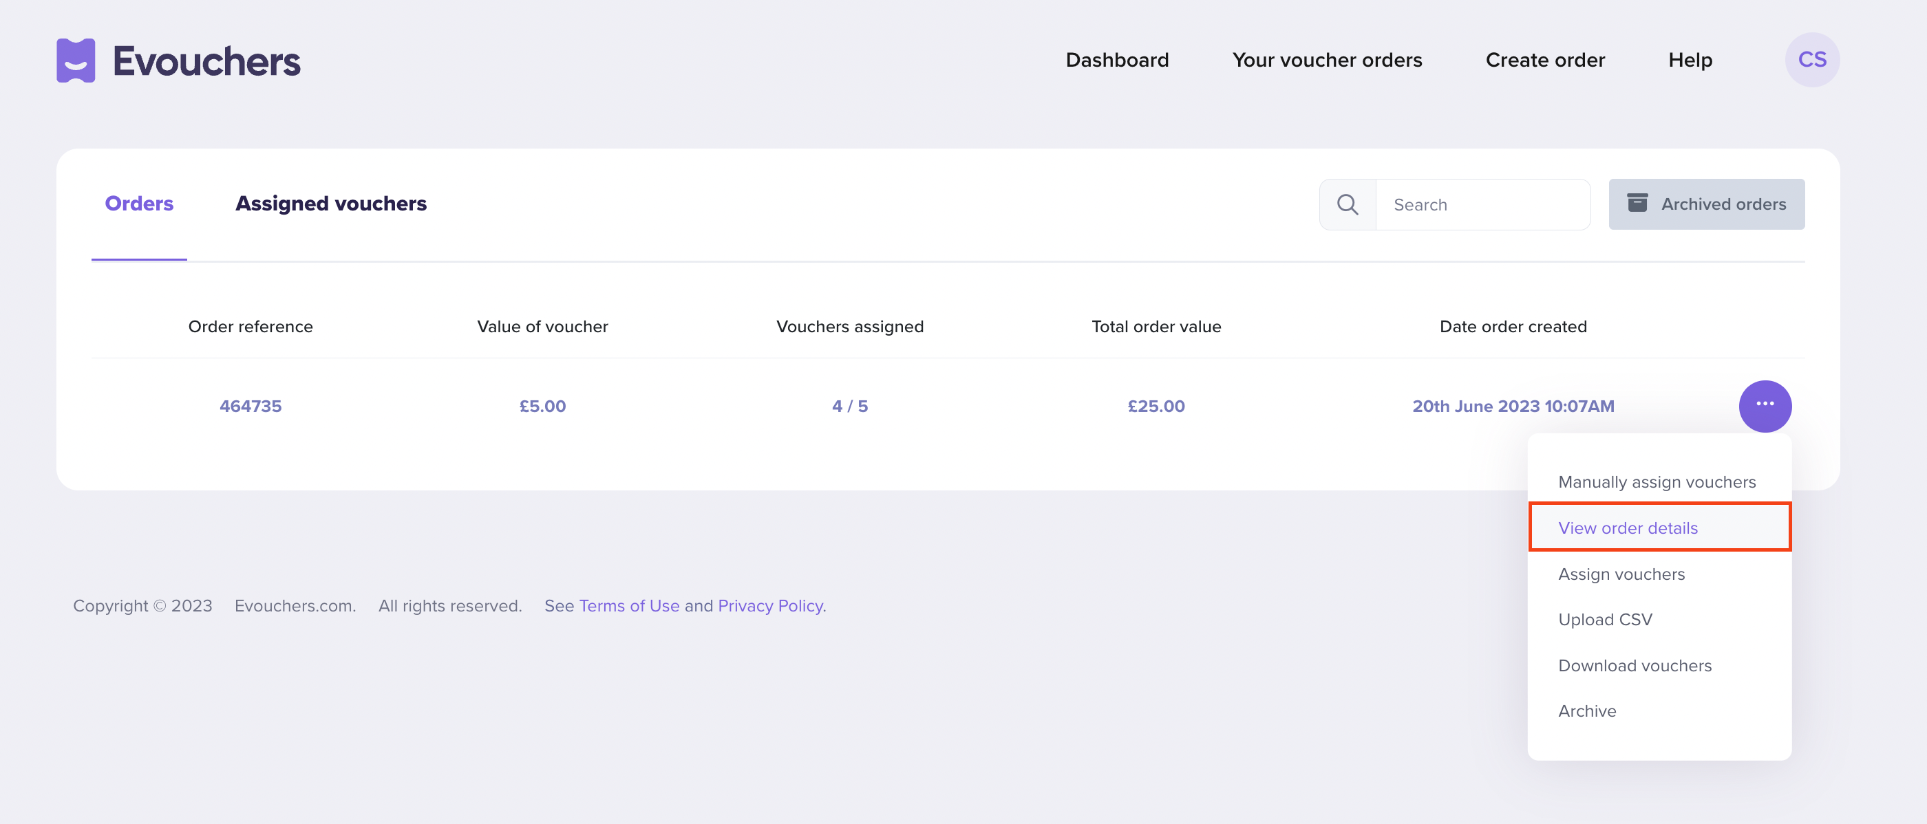Click inside the Search input field

1483,204
